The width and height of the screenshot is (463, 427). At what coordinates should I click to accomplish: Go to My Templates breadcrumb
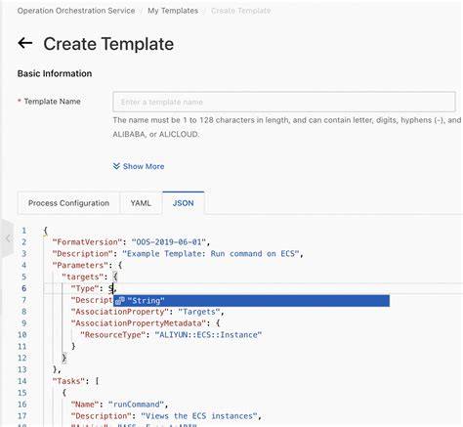point(173,11)
